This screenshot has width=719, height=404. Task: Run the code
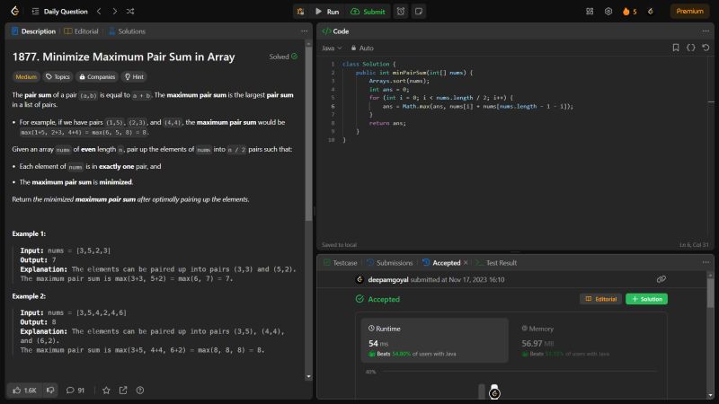(327, 12)
